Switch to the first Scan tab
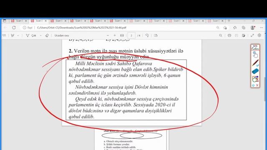The height and width of the screenshot is (150, 267). point(18,21)
